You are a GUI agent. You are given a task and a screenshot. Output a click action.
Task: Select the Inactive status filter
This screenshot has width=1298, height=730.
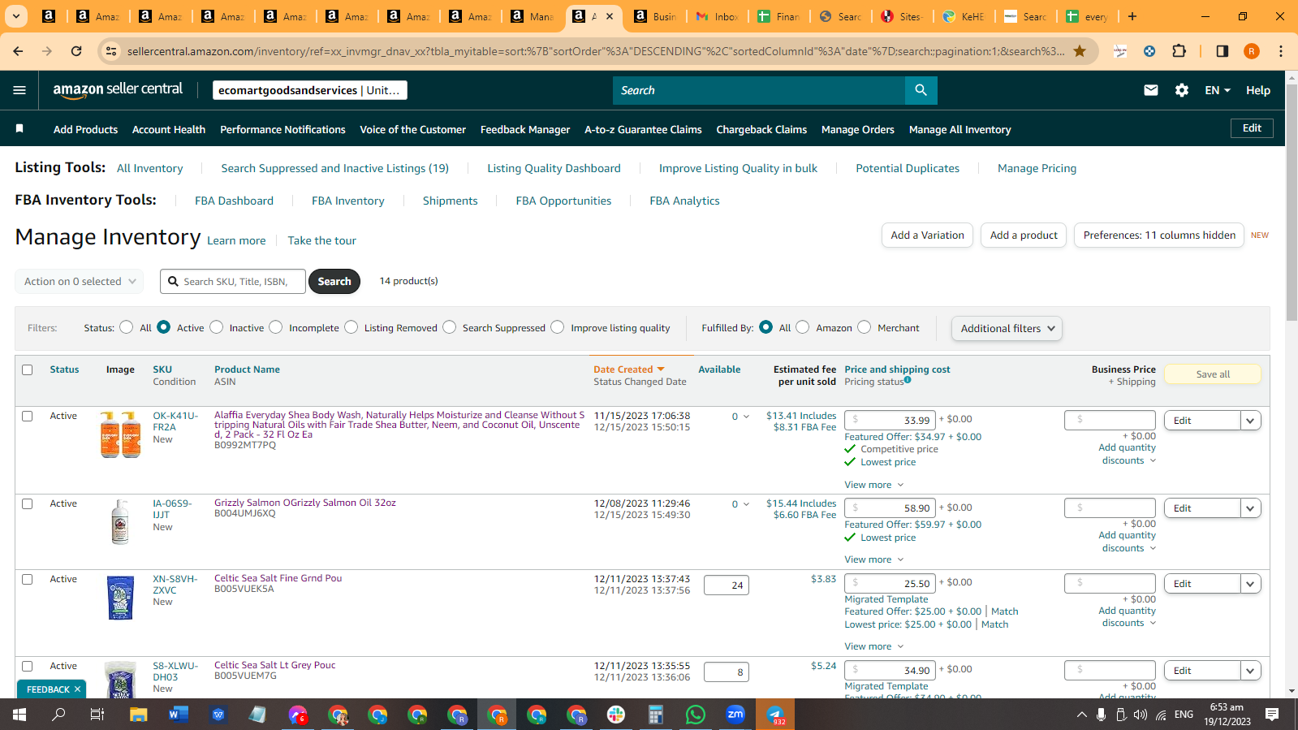pyautogui.click(x=217, y=327)
